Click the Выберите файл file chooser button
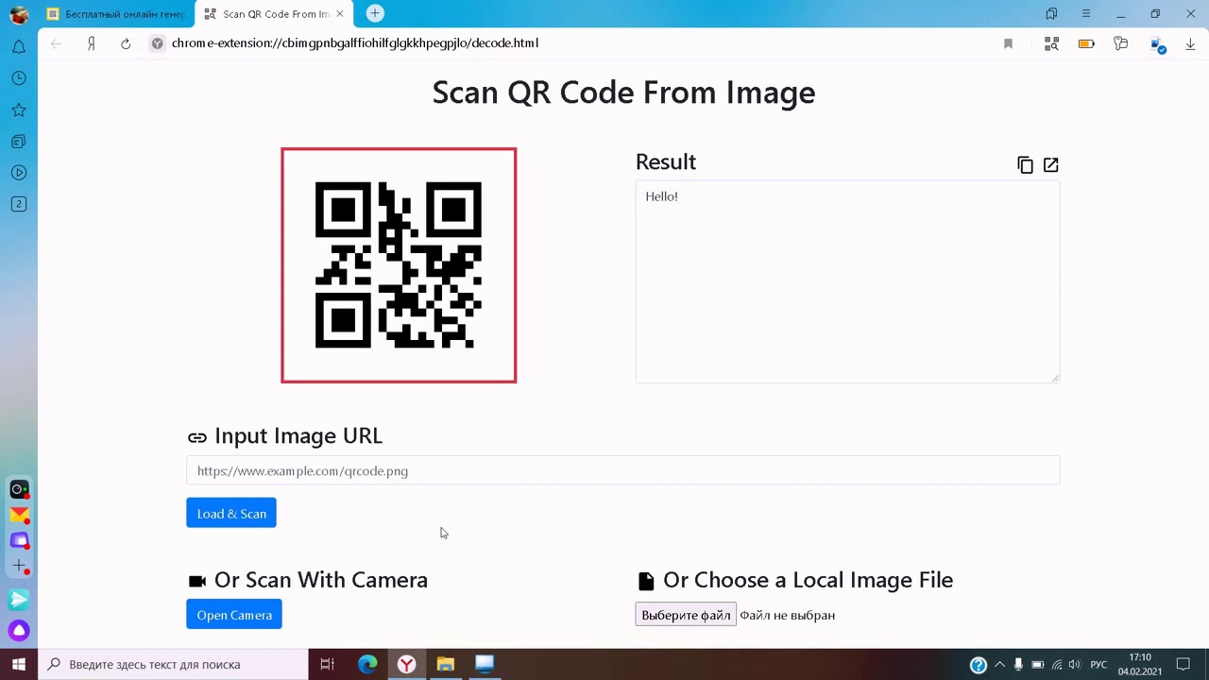This screenshot has width=1209, height=680. (686, 615)
